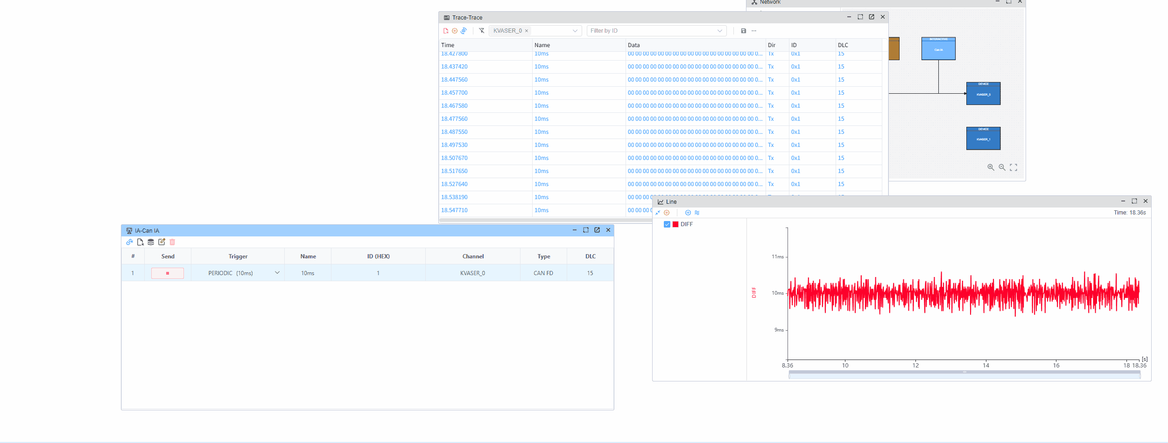Image resolution: width=1168 pixels, height=443 pixels.
Task: Open the KVASER_0 device filter dropdown
Action: 575,31
